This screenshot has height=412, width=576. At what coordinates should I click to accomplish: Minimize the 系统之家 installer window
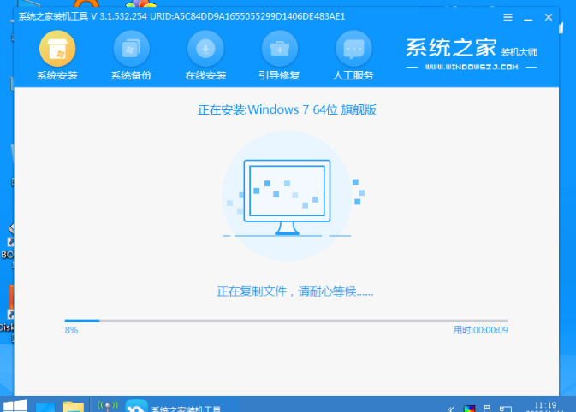[x=526, y=15]
